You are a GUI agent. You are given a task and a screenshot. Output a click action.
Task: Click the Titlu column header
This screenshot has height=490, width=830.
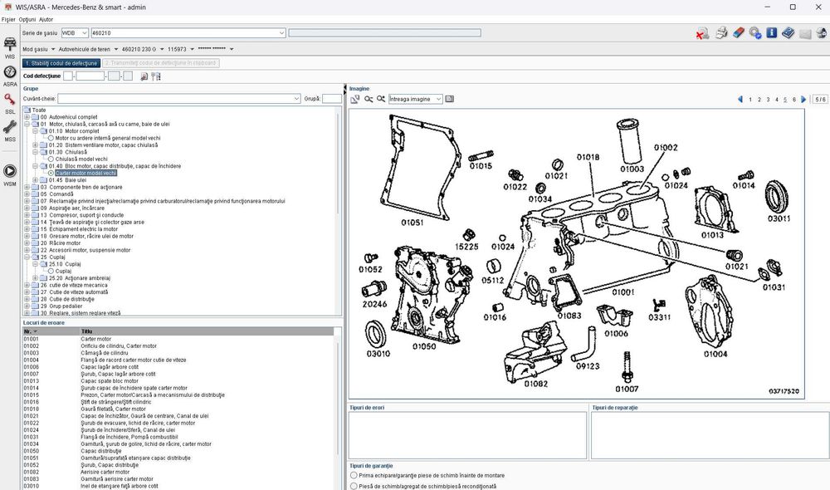point(207,331)
